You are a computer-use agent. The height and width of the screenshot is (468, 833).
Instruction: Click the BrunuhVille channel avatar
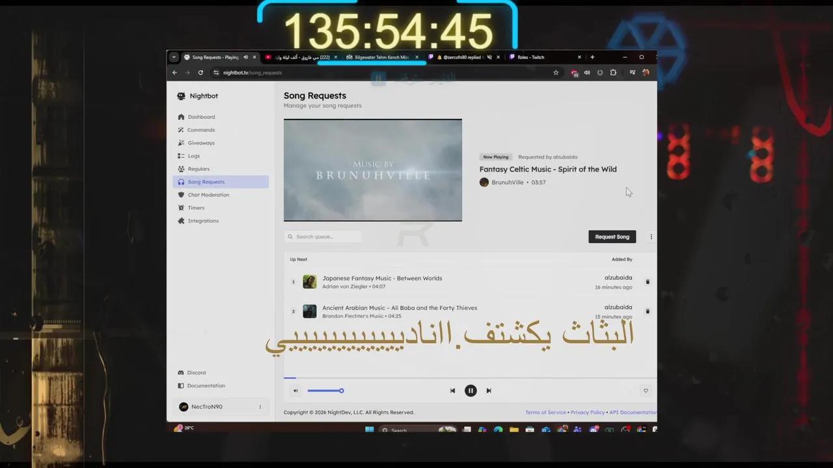pyautogui.click(x=484, y=183)
